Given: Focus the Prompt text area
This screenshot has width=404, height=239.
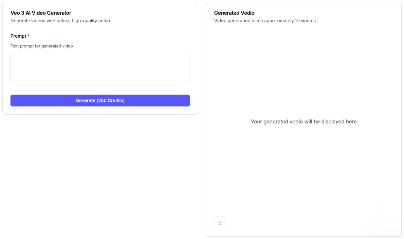Looking at the screenshot, I should coord(100,68).
